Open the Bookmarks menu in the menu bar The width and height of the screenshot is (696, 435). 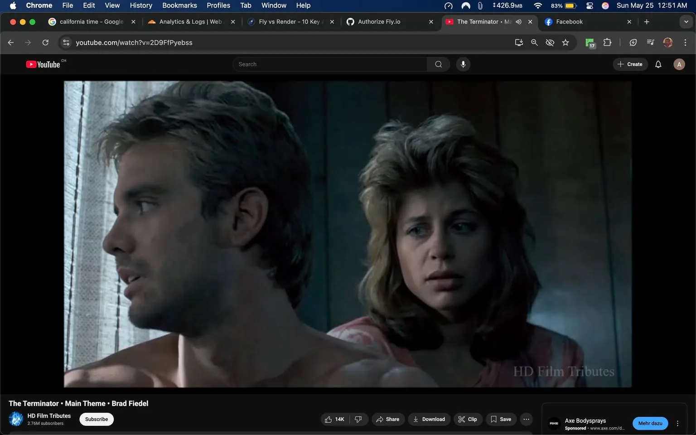pos(179,5)
